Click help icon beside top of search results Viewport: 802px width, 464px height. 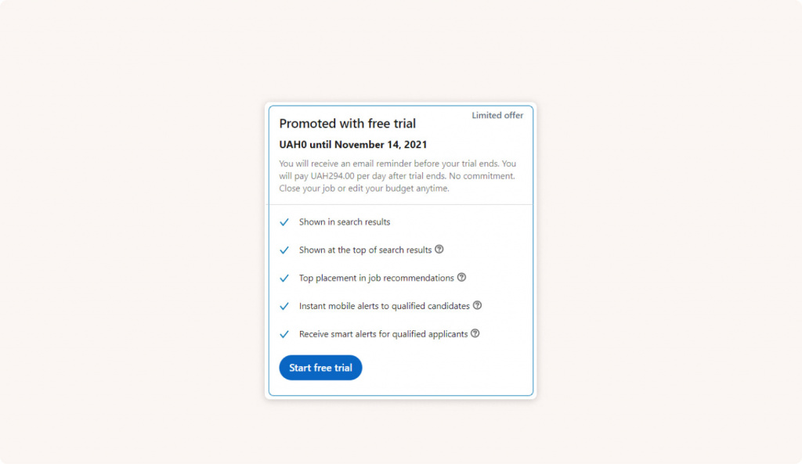[x=439, y=250]
